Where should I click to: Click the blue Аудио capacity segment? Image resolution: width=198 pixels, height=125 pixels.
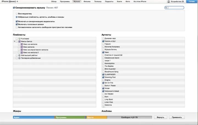click(x=34, y=117)
